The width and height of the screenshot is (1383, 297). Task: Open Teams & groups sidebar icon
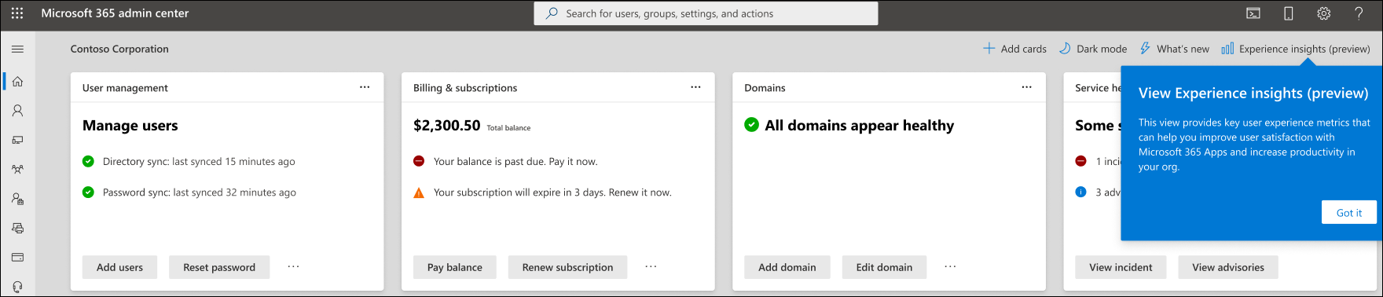tap(17, 169)
